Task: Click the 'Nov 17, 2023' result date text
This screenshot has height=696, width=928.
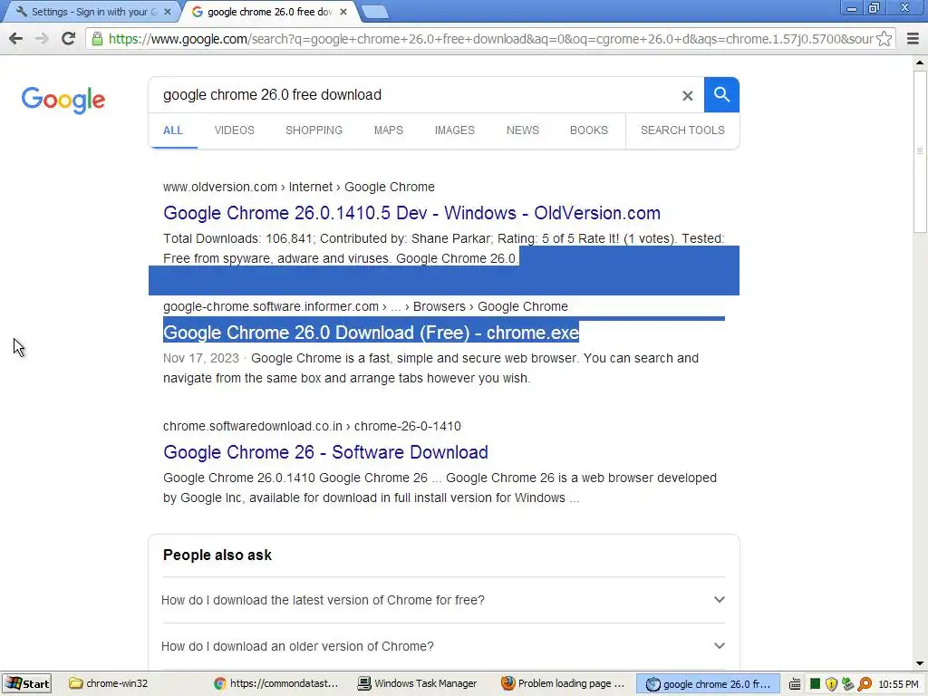Action: (201, 359)
